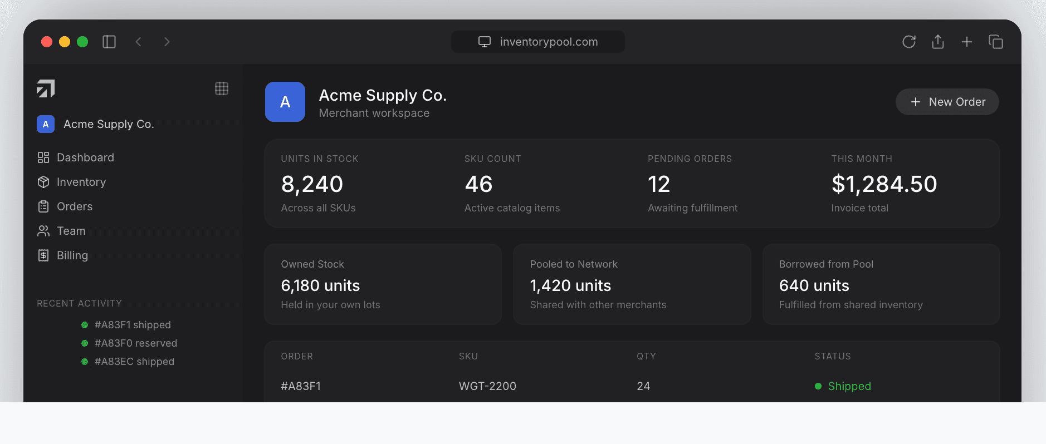Click the SKU column header
This screenshot has height=444, width=1046.
point(468,356)
